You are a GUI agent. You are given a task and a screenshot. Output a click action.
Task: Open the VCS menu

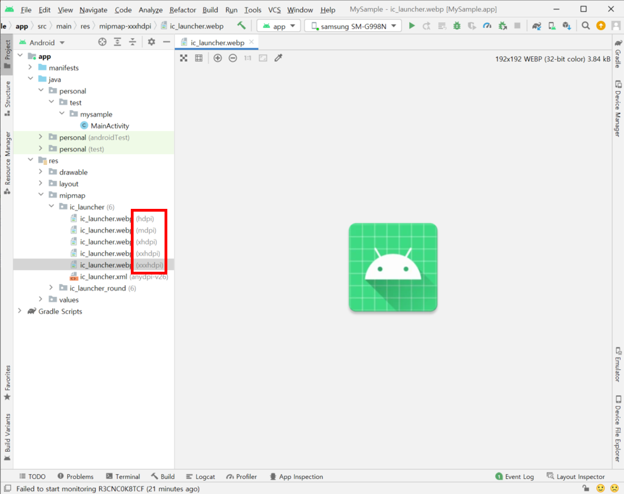(x=275, y=10)
